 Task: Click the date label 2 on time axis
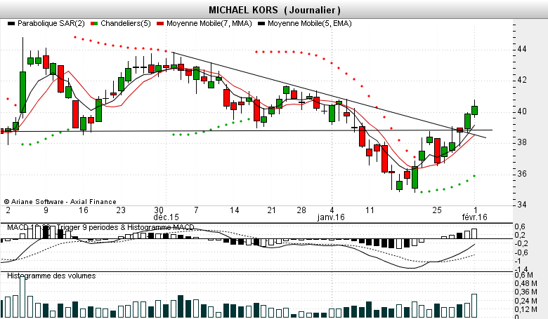[x=8, y=210]
